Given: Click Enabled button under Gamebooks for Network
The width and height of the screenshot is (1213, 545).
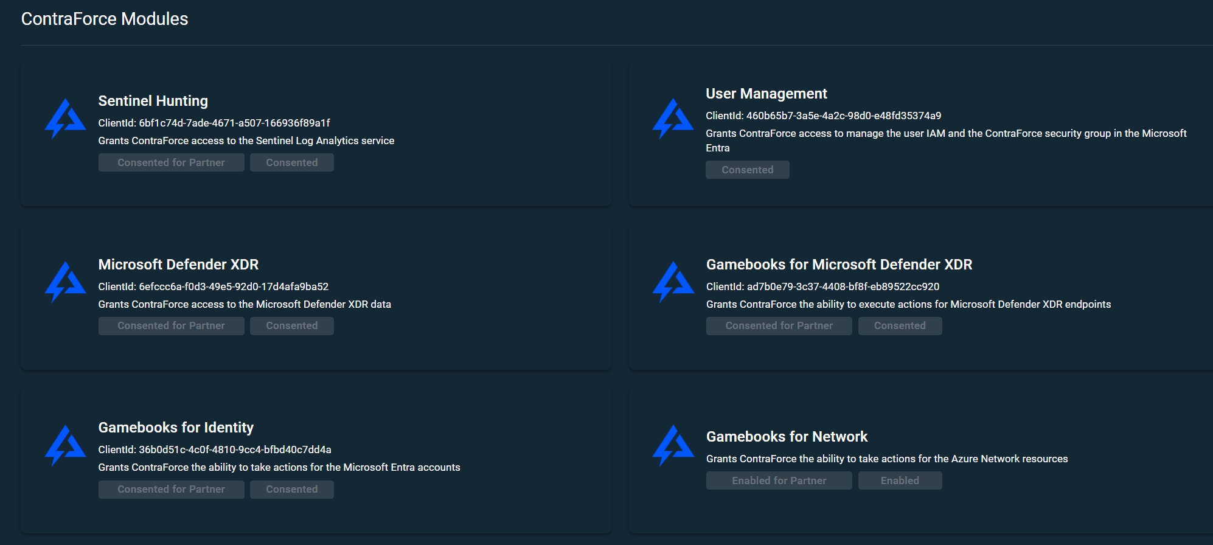Looking at the screenshot, I should [899, 481].
